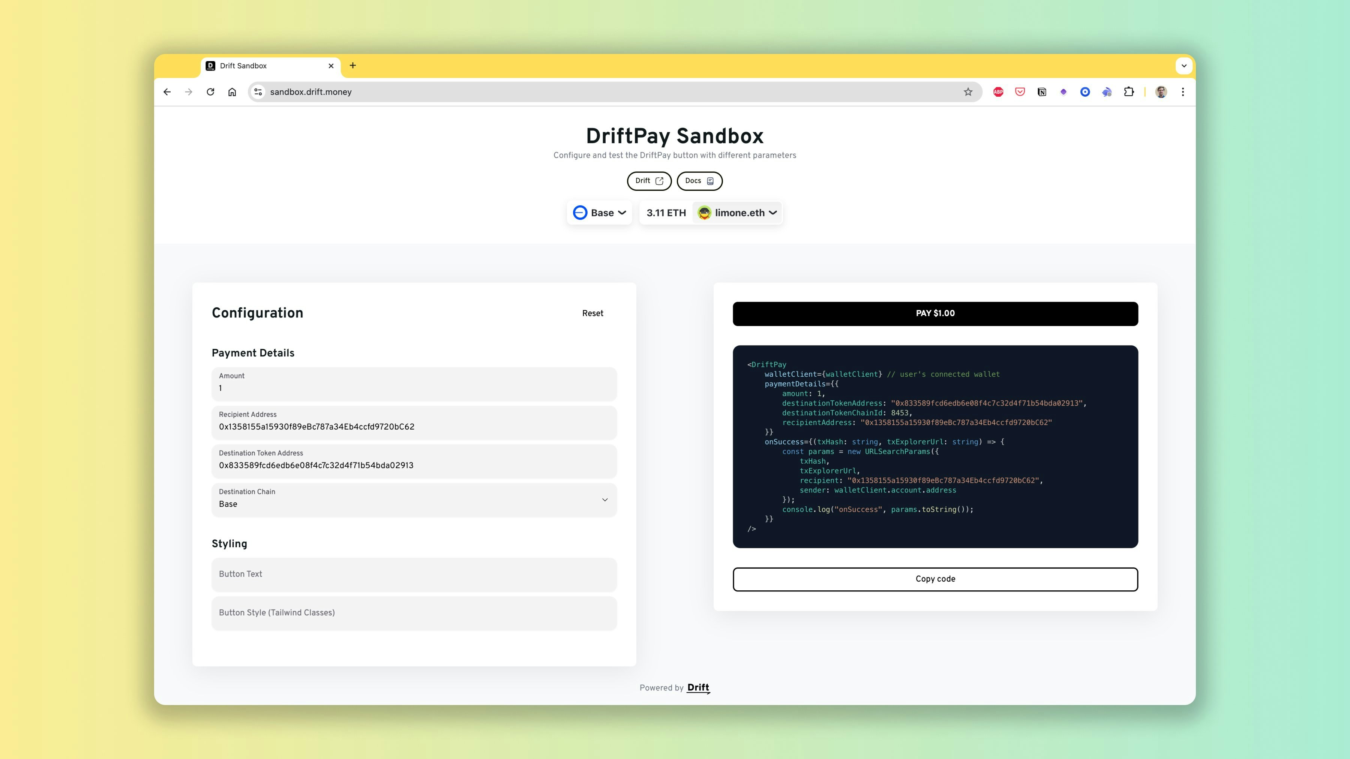Screen dimensions: 1350x759
Task: Open the Docs button
Action: 699,181
